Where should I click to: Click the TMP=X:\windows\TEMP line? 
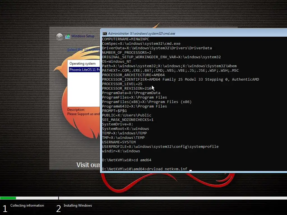(123, 138)
